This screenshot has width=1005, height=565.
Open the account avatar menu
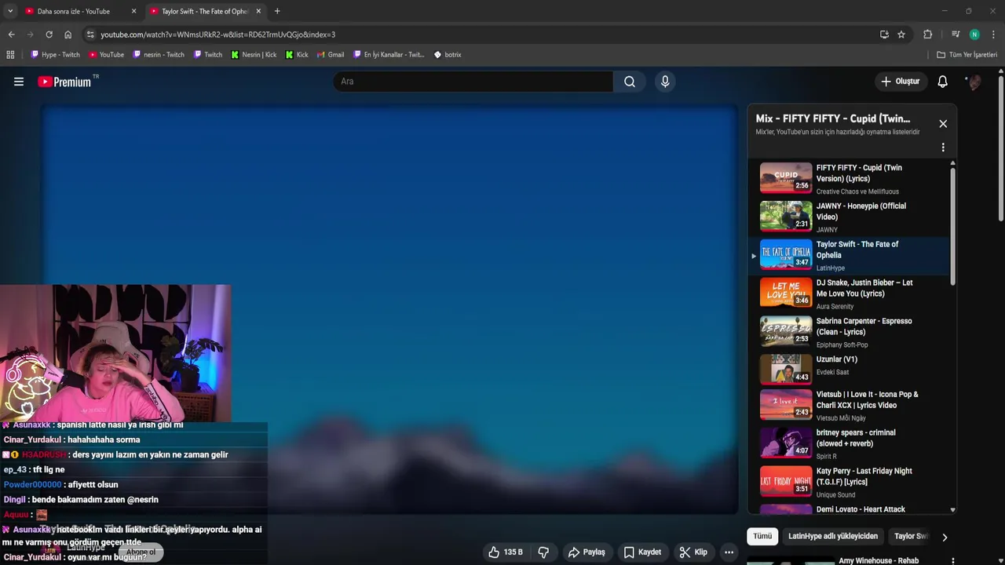pos(974,82)
